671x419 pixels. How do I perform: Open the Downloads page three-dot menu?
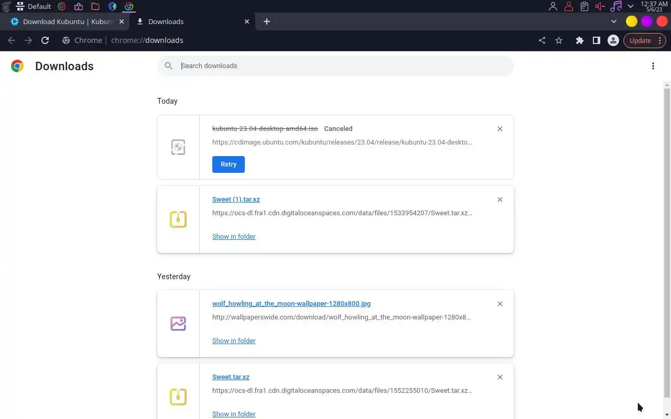[653, 66]
